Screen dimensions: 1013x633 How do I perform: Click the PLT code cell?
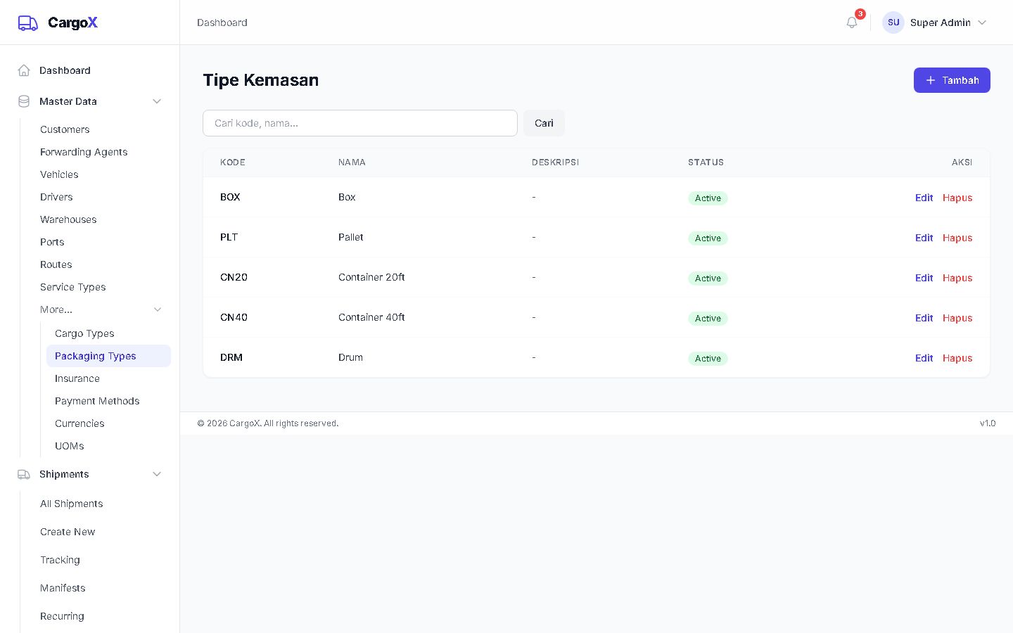tap(229, 237)
